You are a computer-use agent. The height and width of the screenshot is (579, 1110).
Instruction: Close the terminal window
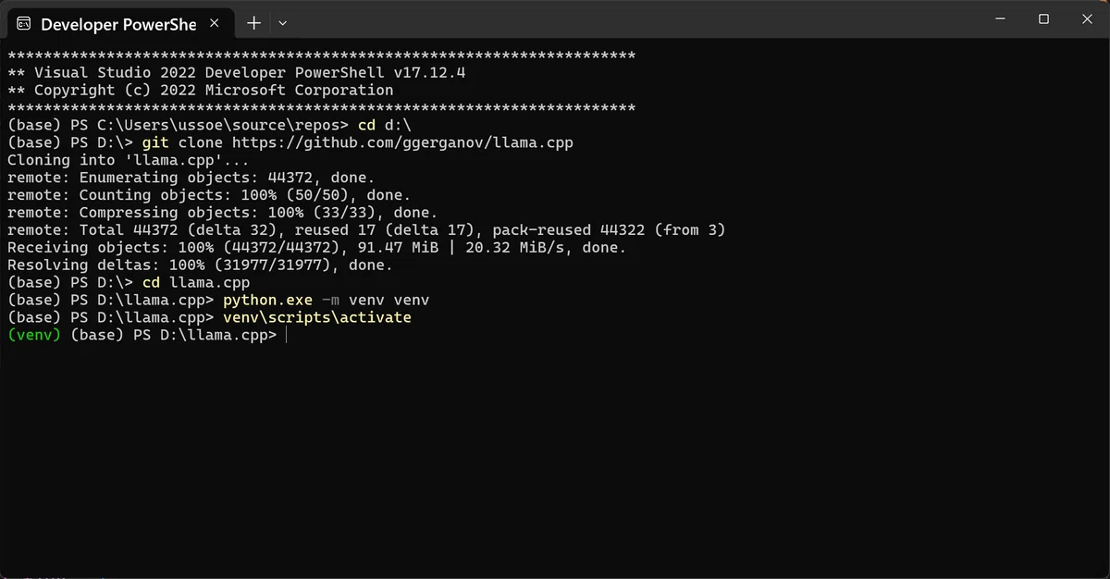click(x=1087, y=18)
